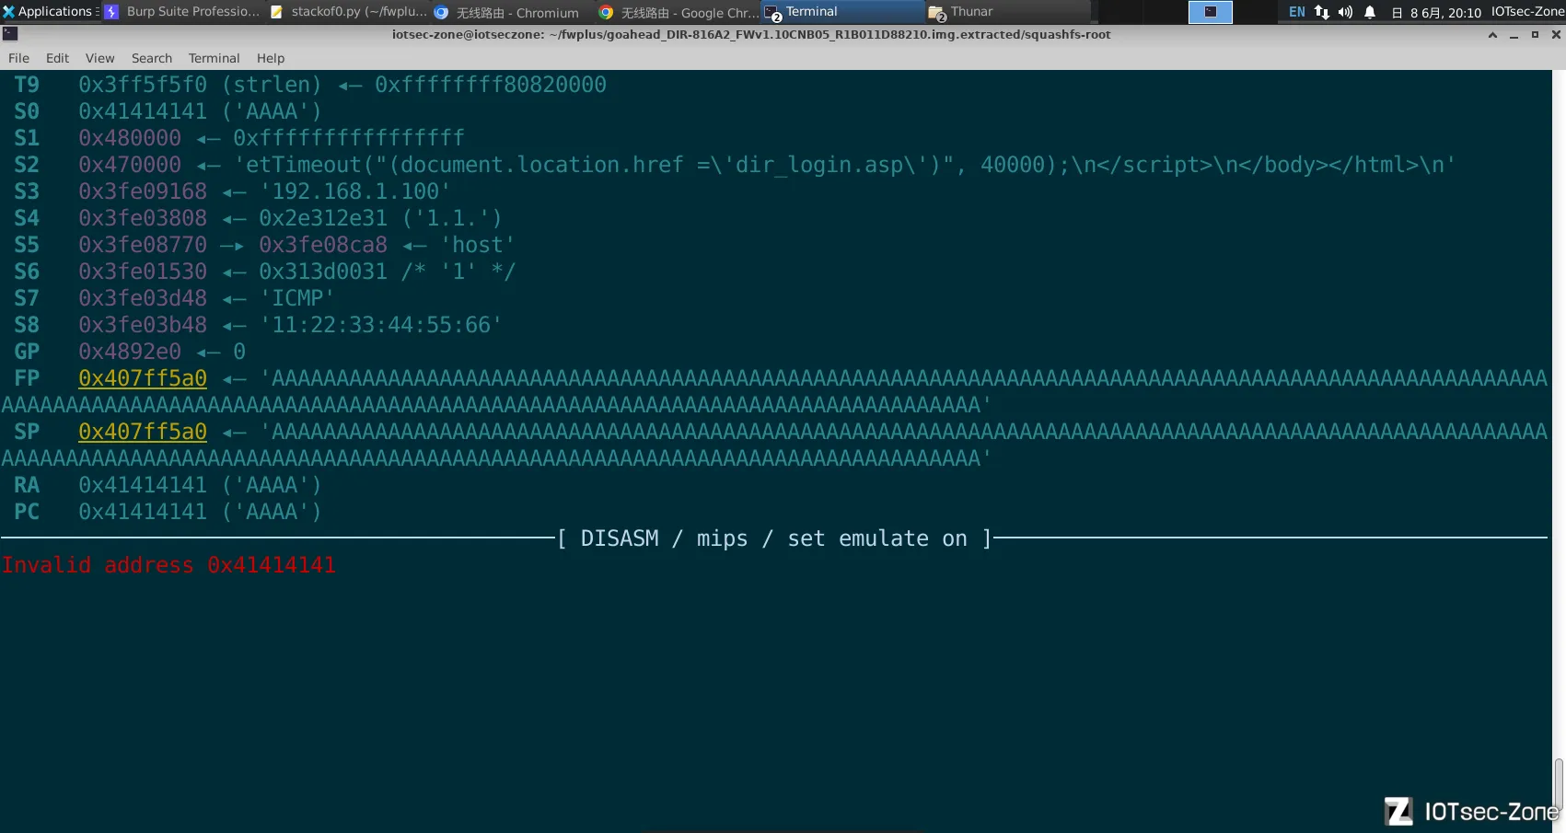The image size is (1566, 833).
Task: Click the RA register value 0x41414141
Action: (x=143, y=485)
